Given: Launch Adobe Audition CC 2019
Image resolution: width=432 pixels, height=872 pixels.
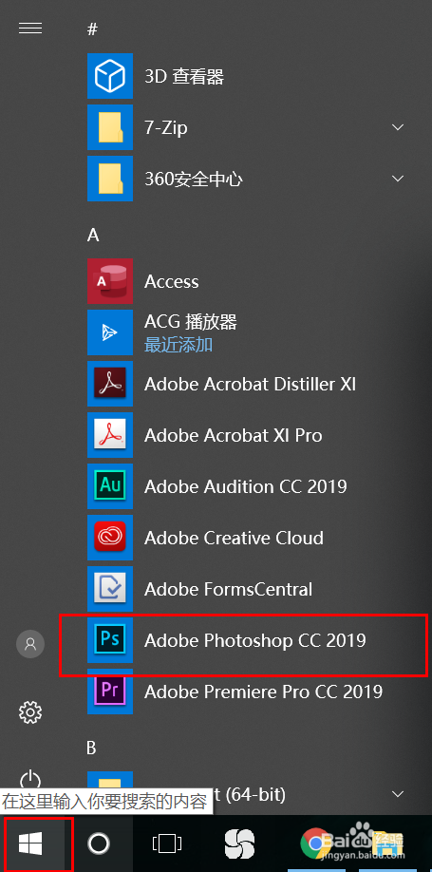Looking at the screenshot, I should coord(110,486).
